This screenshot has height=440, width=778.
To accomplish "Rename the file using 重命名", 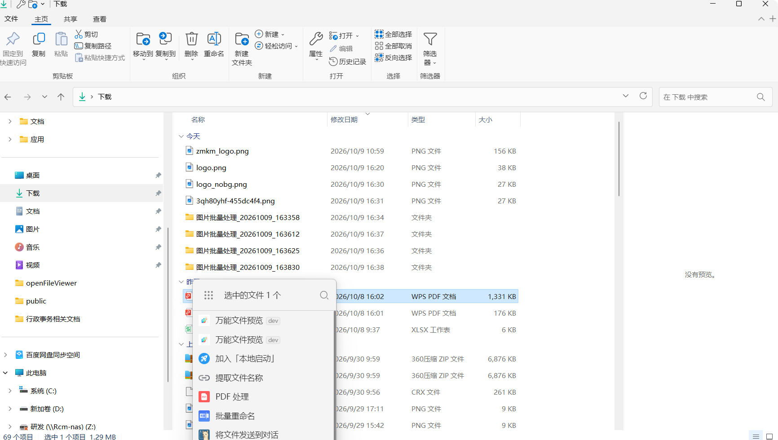I will coord(214,44).
